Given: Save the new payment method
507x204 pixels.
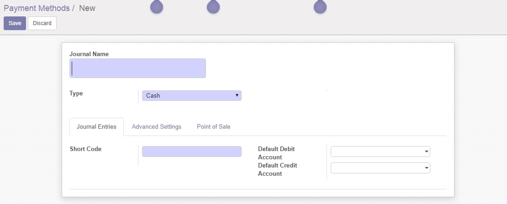Looking at the screenshot, I should click(x=15, y=23).
